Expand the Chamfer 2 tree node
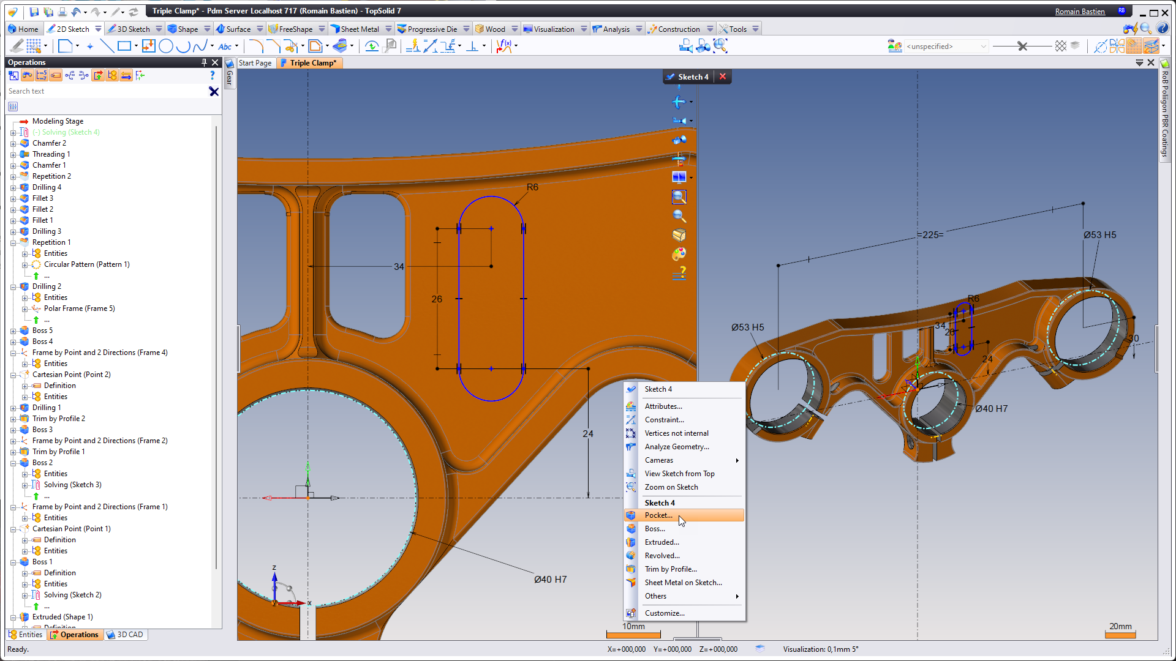This screenshot has width=1176, height=661. click(x=13, y=143)
